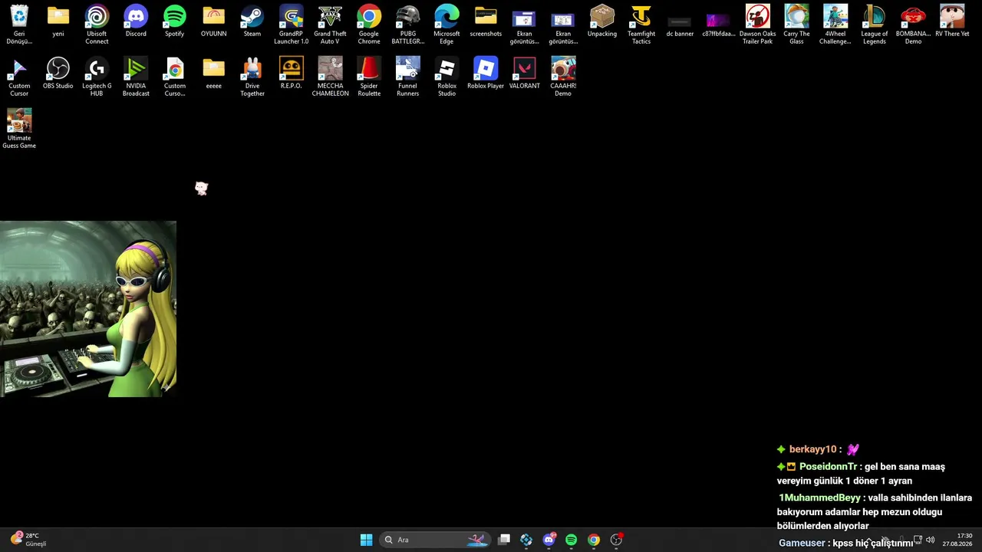The width and height of the screenshot is (982, 552).
Task: Open the volume control in the system tray
Action: 931,540
